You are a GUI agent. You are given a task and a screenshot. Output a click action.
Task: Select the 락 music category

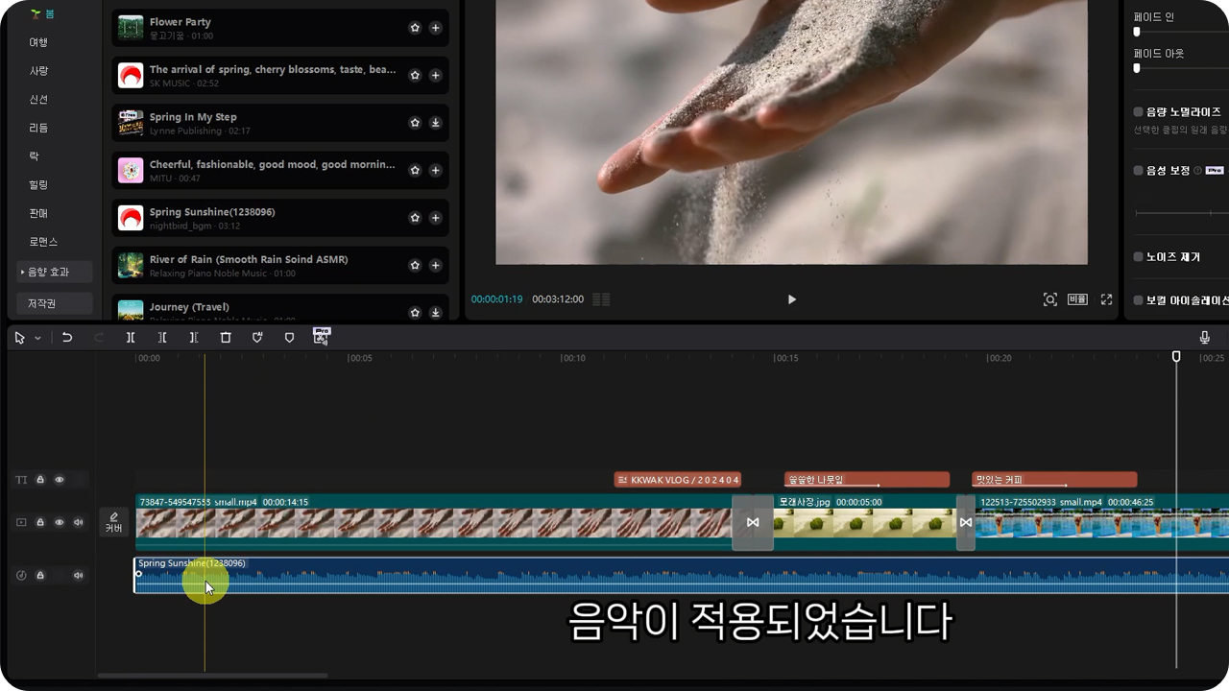35,155
